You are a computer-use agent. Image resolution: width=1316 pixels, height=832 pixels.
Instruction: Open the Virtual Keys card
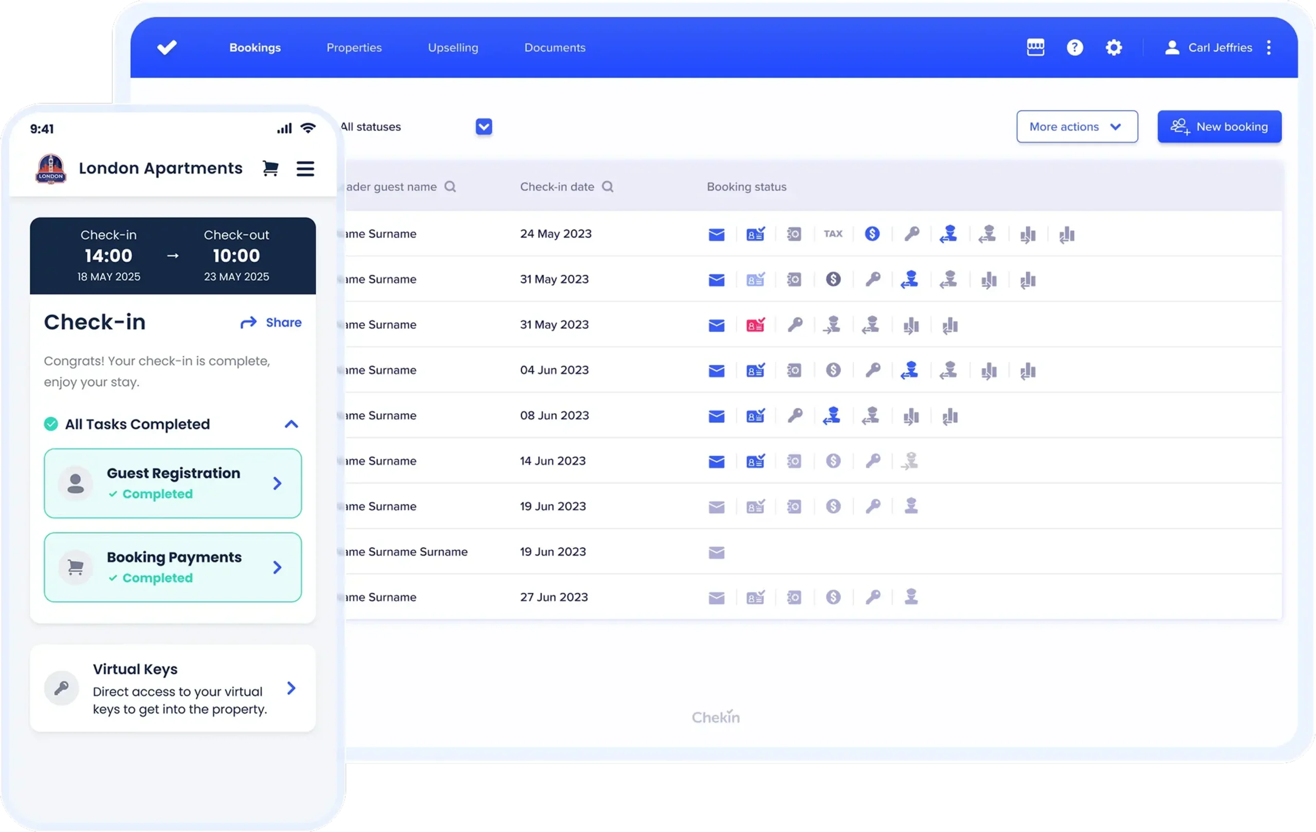pos(173,688)
